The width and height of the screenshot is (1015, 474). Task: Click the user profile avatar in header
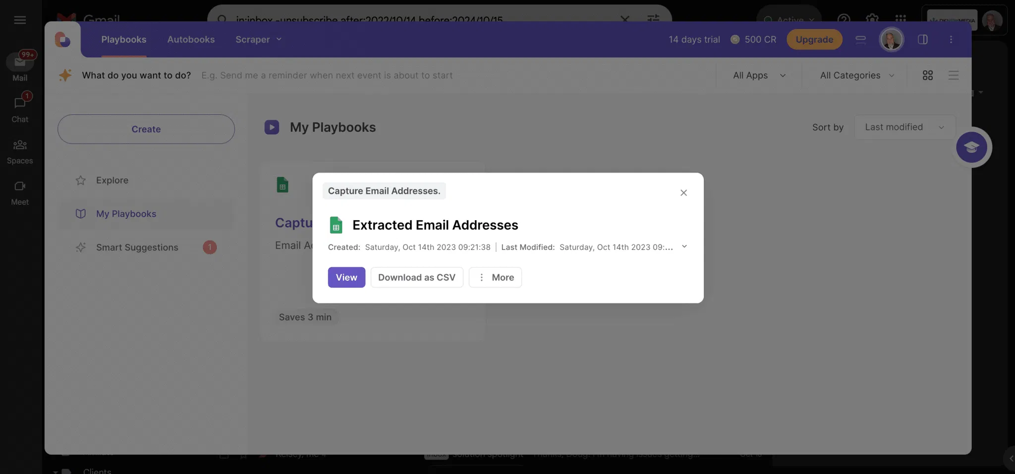click(x=891, y=40)
